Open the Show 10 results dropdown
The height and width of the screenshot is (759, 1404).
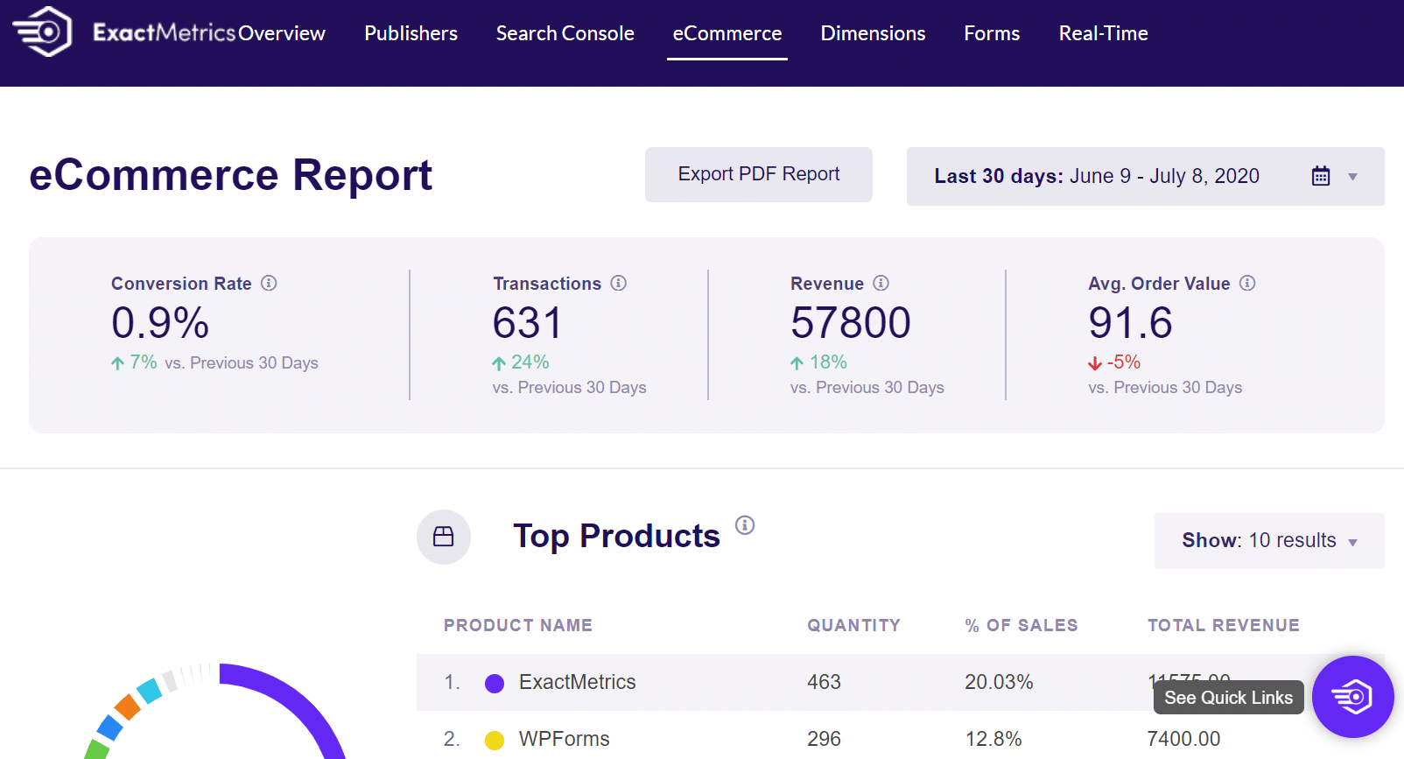[x=1269, y=540]
